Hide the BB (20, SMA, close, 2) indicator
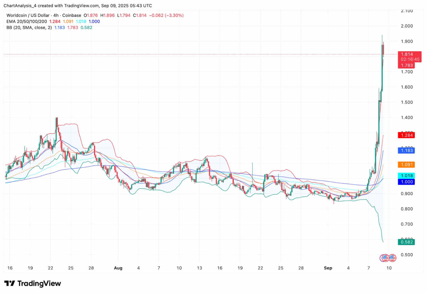 (x=29, y=27)
